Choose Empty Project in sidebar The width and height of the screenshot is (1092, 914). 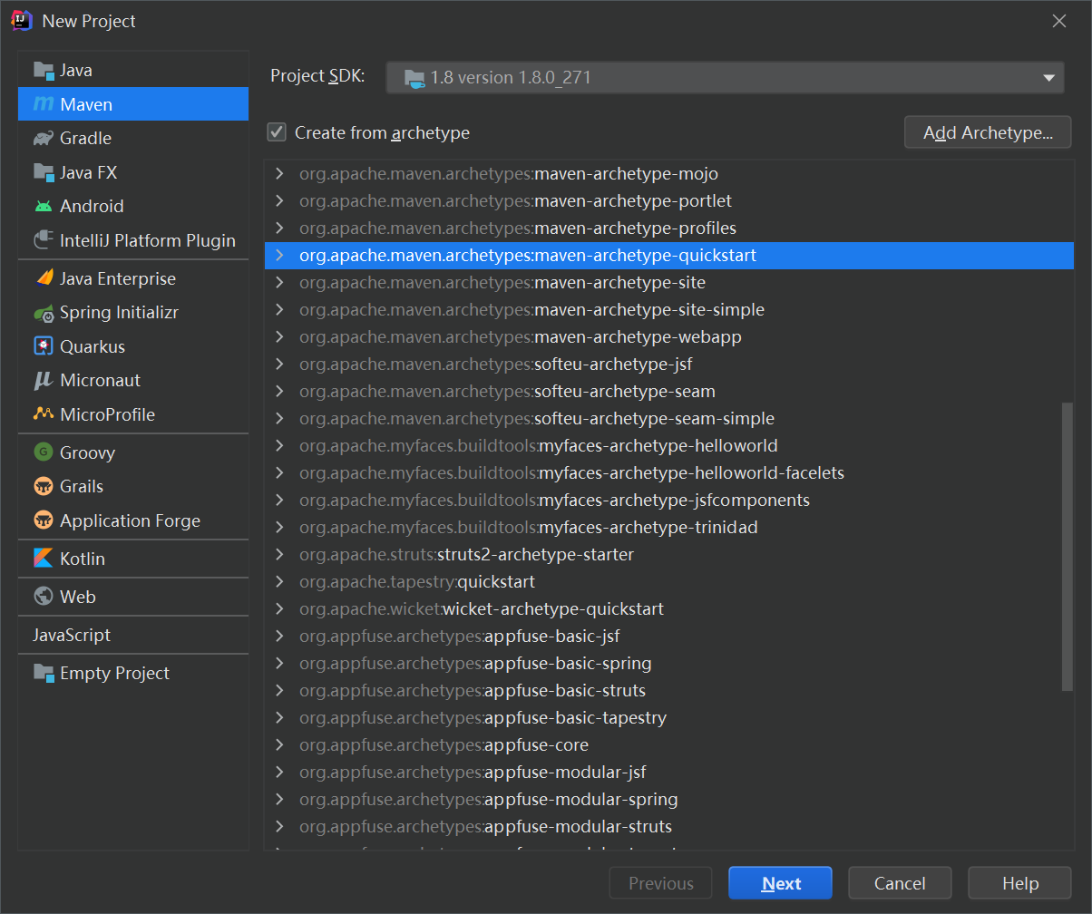pos(114,673)
